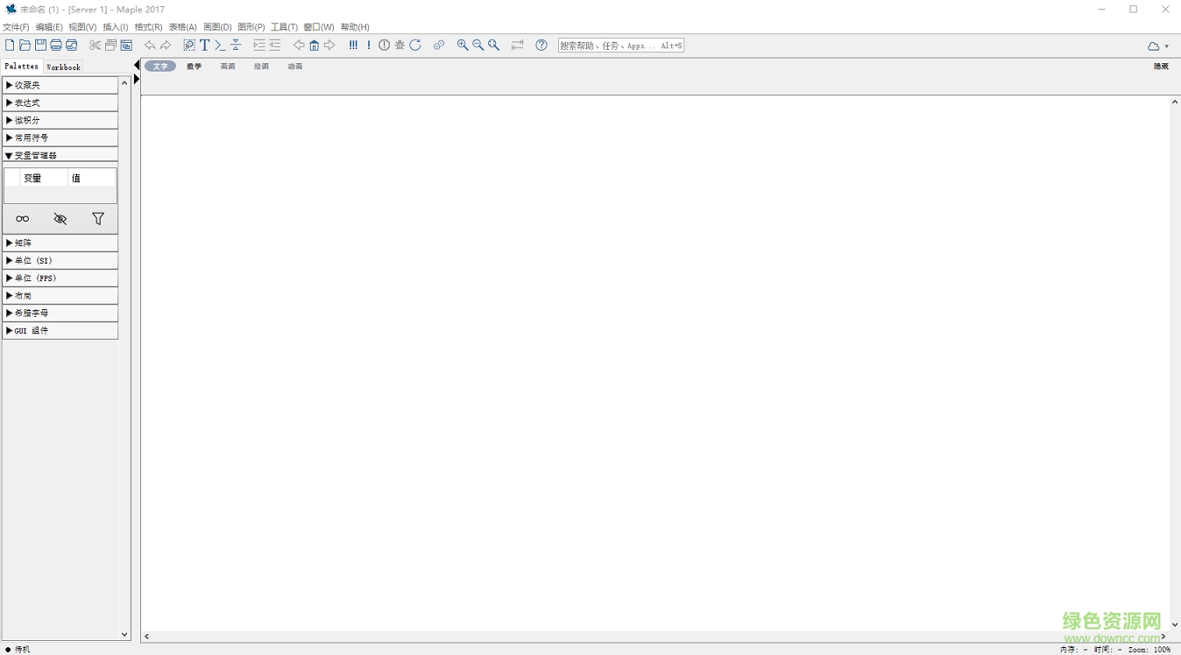Expand the 希腊字母 palette
Screen dimensions: 1181x655
[60, 313]
